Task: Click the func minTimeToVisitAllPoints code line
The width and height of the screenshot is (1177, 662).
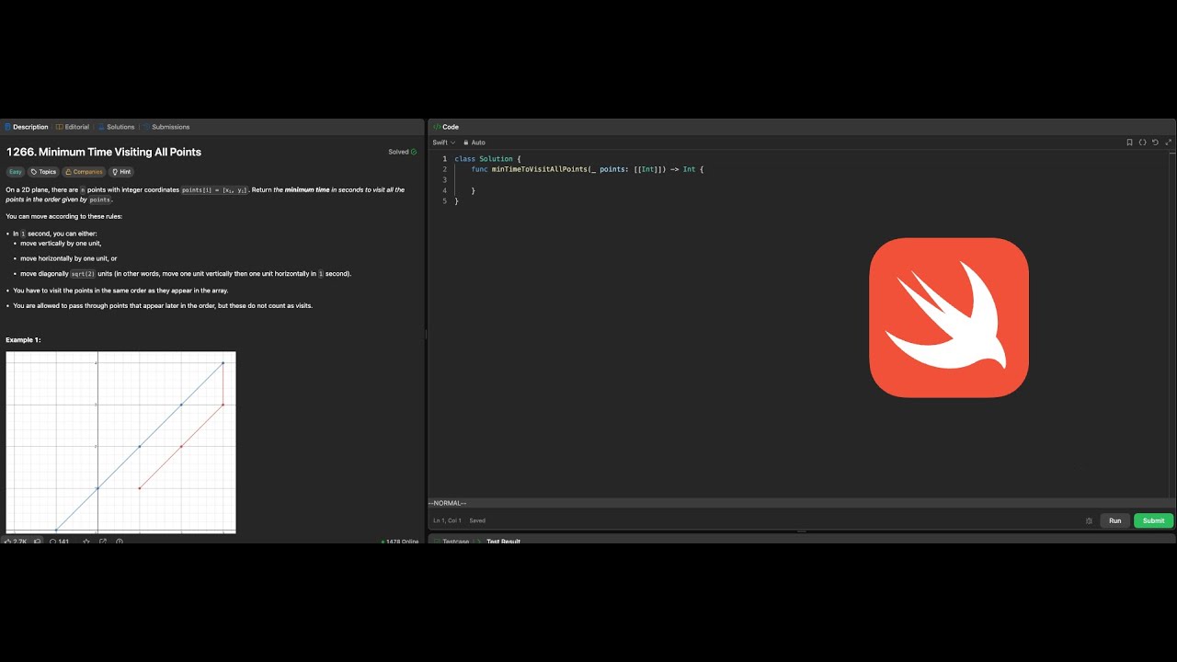Action: pos(588,169)
